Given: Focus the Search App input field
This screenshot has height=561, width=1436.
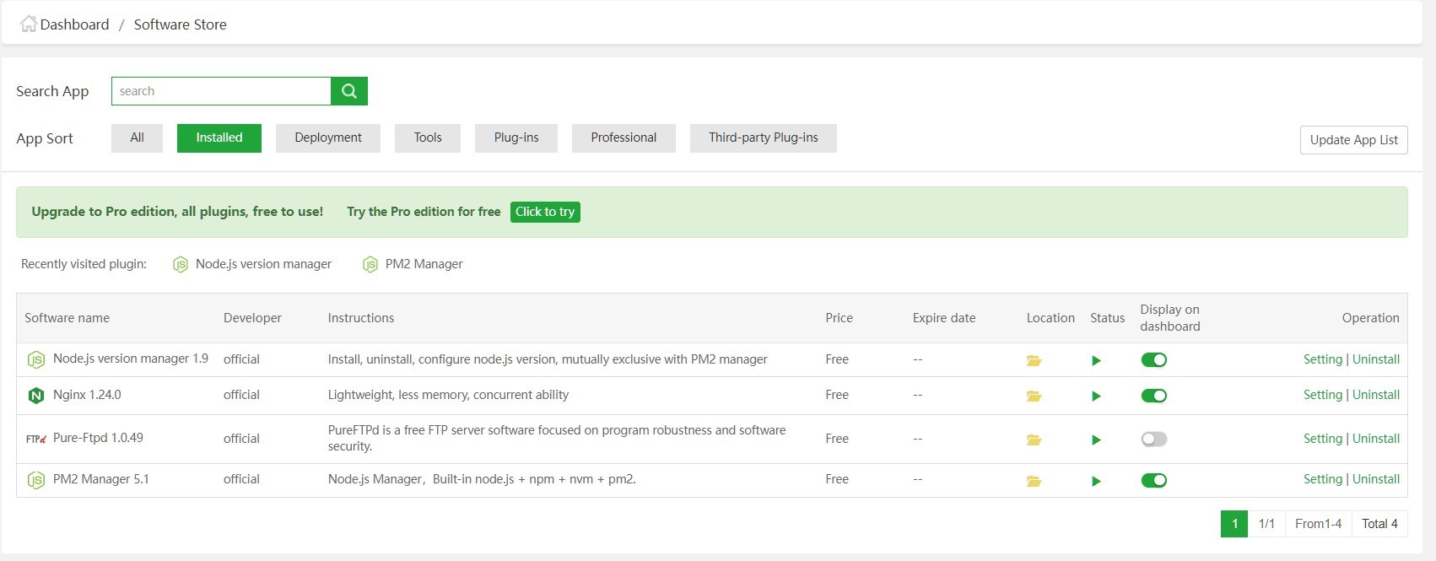Looking at the screenshot, I should coord(221,91).
